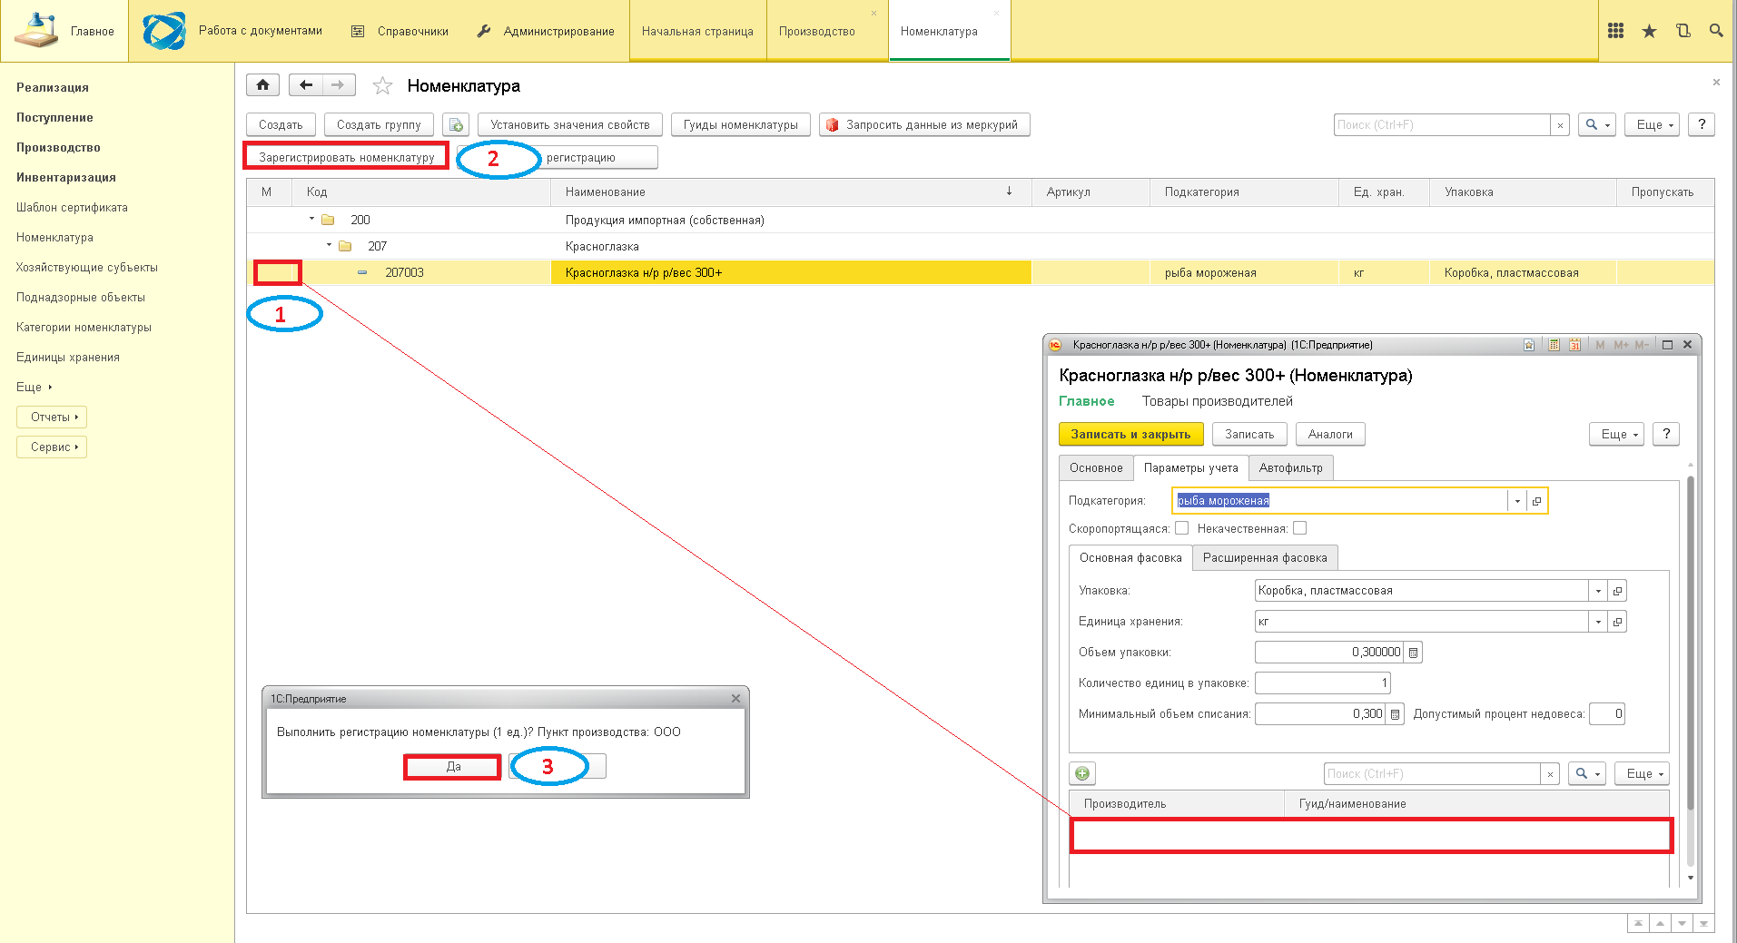Open the functions menu grid icon
Viewport: 1737px width, 943px height.
[1615, 31]
